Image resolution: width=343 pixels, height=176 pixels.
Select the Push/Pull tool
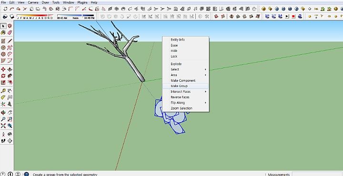10,69
